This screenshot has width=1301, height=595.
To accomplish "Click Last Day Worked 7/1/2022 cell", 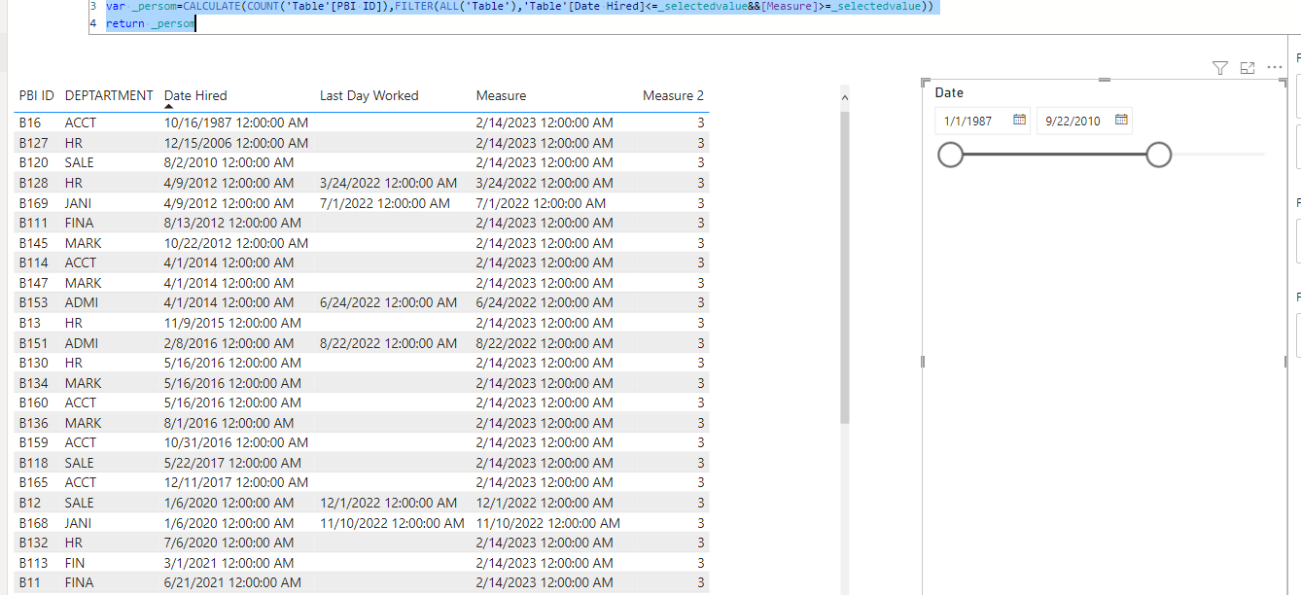I will coord(384,203).
